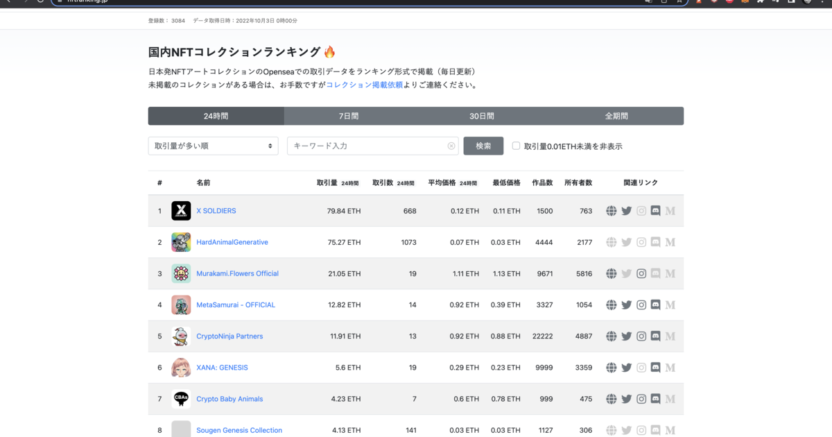The image size is (832, 437).
Task: Click the Crypto Baby Animals CBAs thumbnail
Action: [x=181, y=399]
